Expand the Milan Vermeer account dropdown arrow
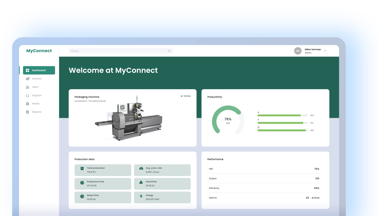 point(325,51)
